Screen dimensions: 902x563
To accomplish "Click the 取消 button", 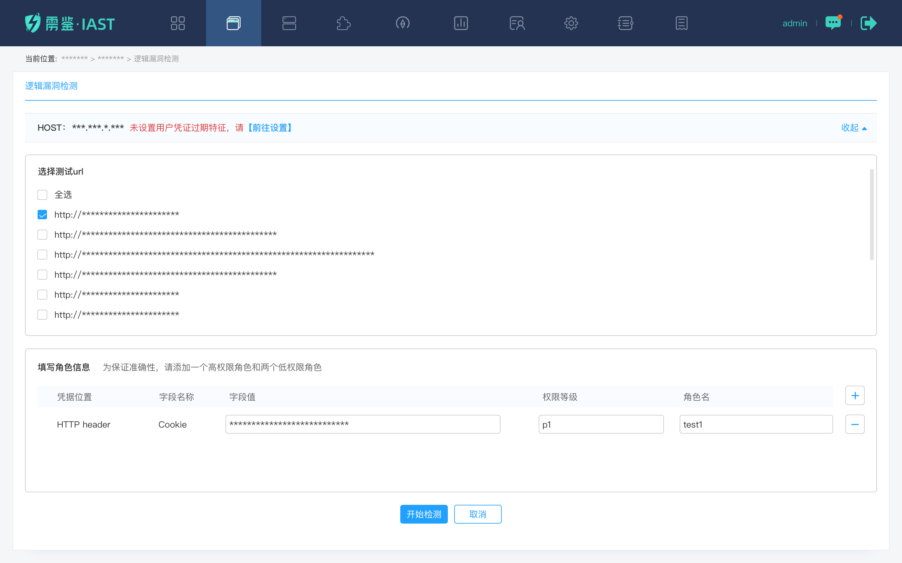I will (x=478, y=514).
